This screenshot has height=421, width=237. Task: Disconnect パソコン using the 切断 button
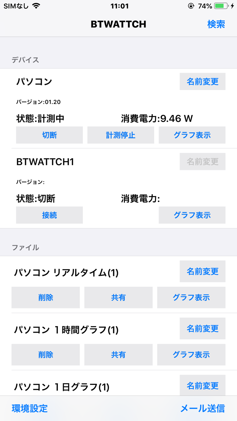pyautogui.click(x=49, y=135)
